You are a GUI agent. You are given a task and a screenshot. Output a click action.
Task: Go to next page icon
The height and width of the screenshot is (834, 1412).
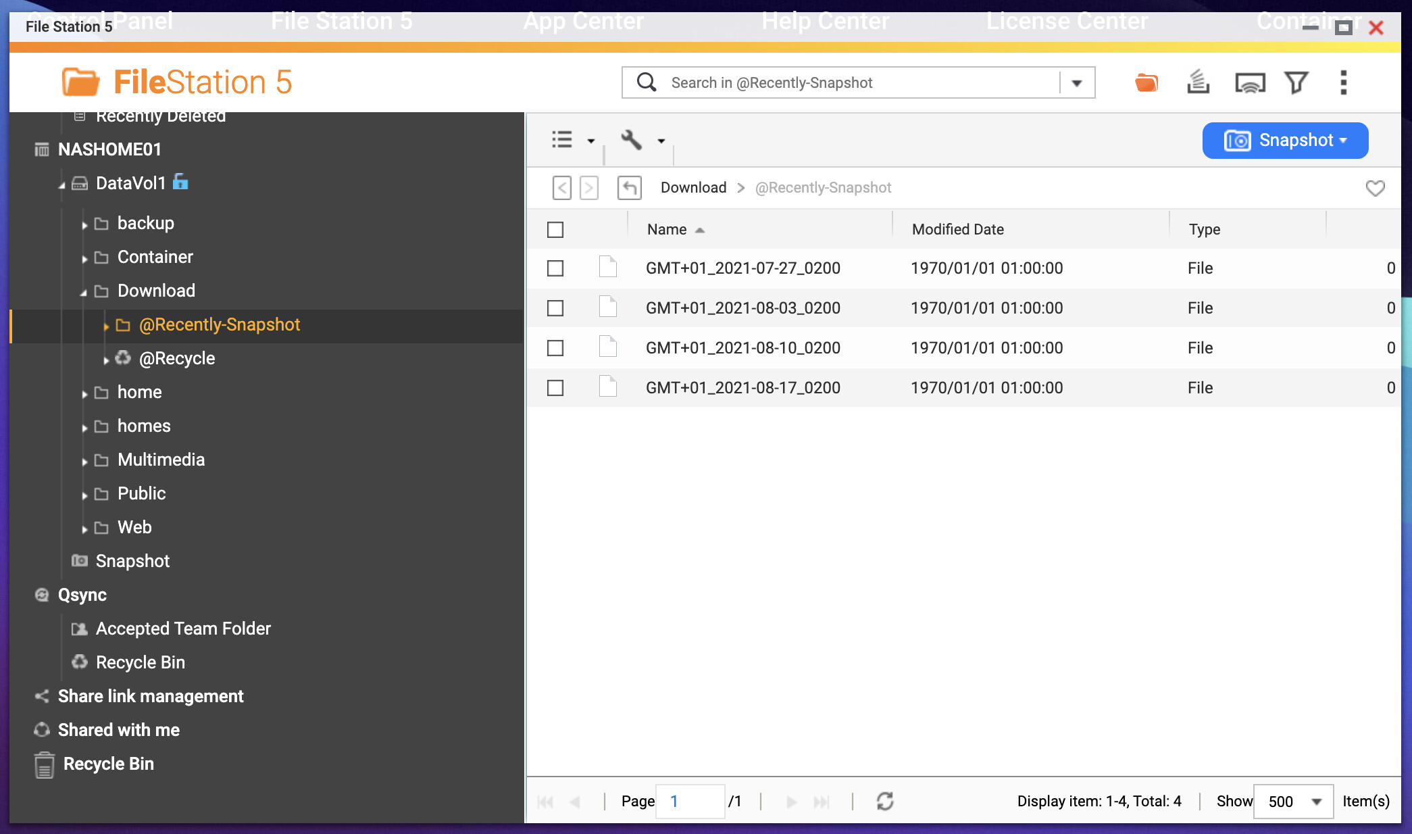point(792,802)
